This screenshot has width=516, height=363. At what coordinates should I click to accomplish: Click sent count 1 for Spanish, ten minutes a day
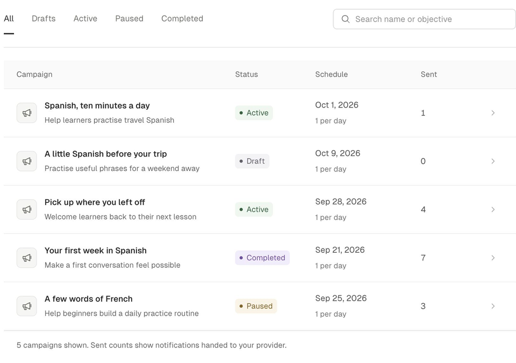pyautogui.click(x=423, y=112)
